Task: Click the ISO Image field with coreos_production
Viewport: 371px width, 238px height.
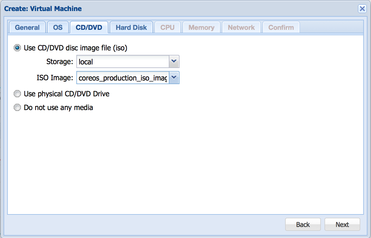Action: [x=123, y=78]
